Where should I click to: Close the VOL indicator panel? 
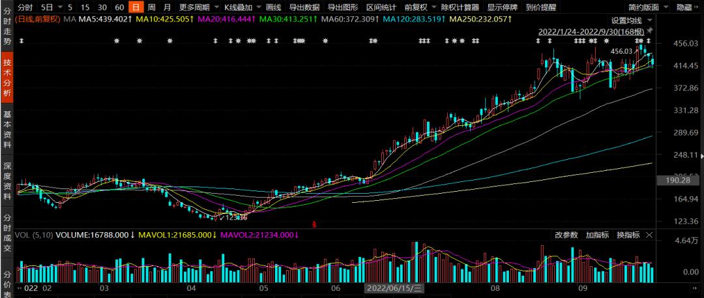(x=650, y=235)
